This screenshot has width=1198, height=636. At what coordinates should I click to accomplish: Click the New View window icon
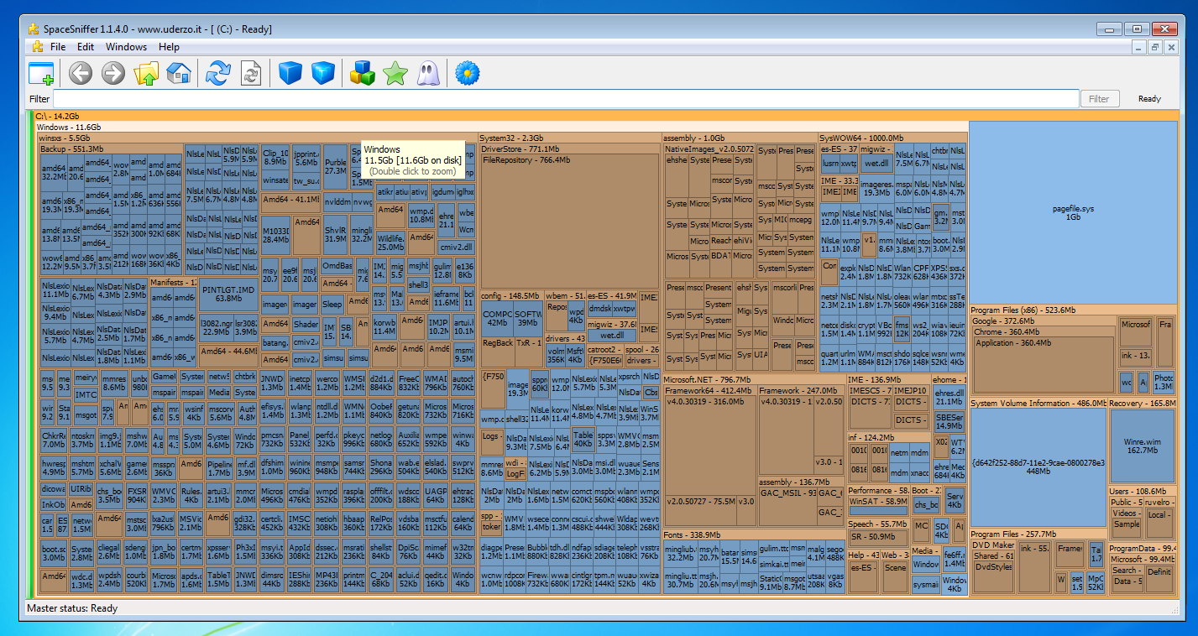[41, 74]
